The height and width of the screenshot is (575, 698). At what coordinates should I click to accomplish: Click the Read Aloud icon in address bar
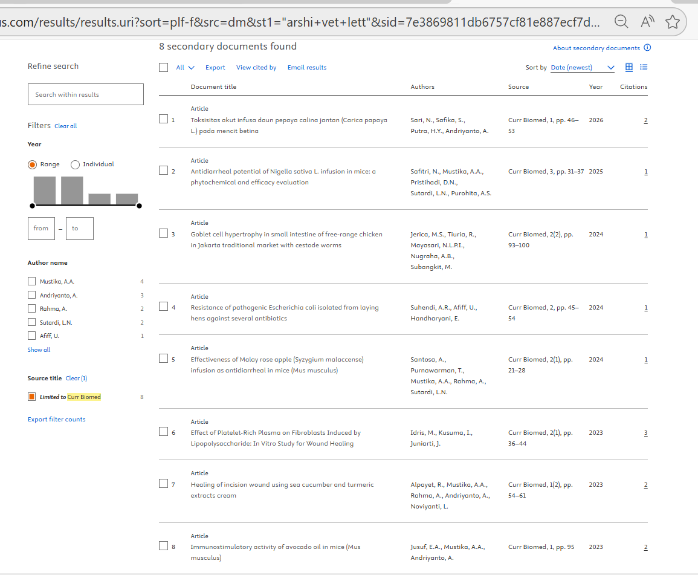click(x=647, y=22)
